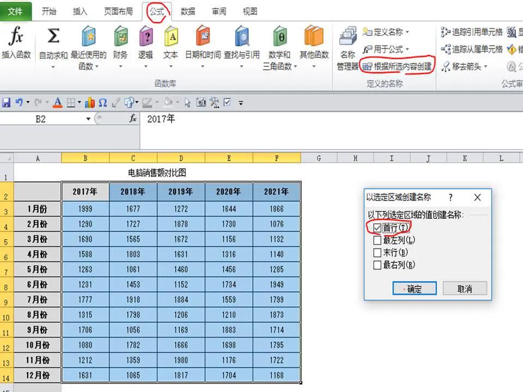Open the paste dropdown arrow in quick toolbar

137,102
